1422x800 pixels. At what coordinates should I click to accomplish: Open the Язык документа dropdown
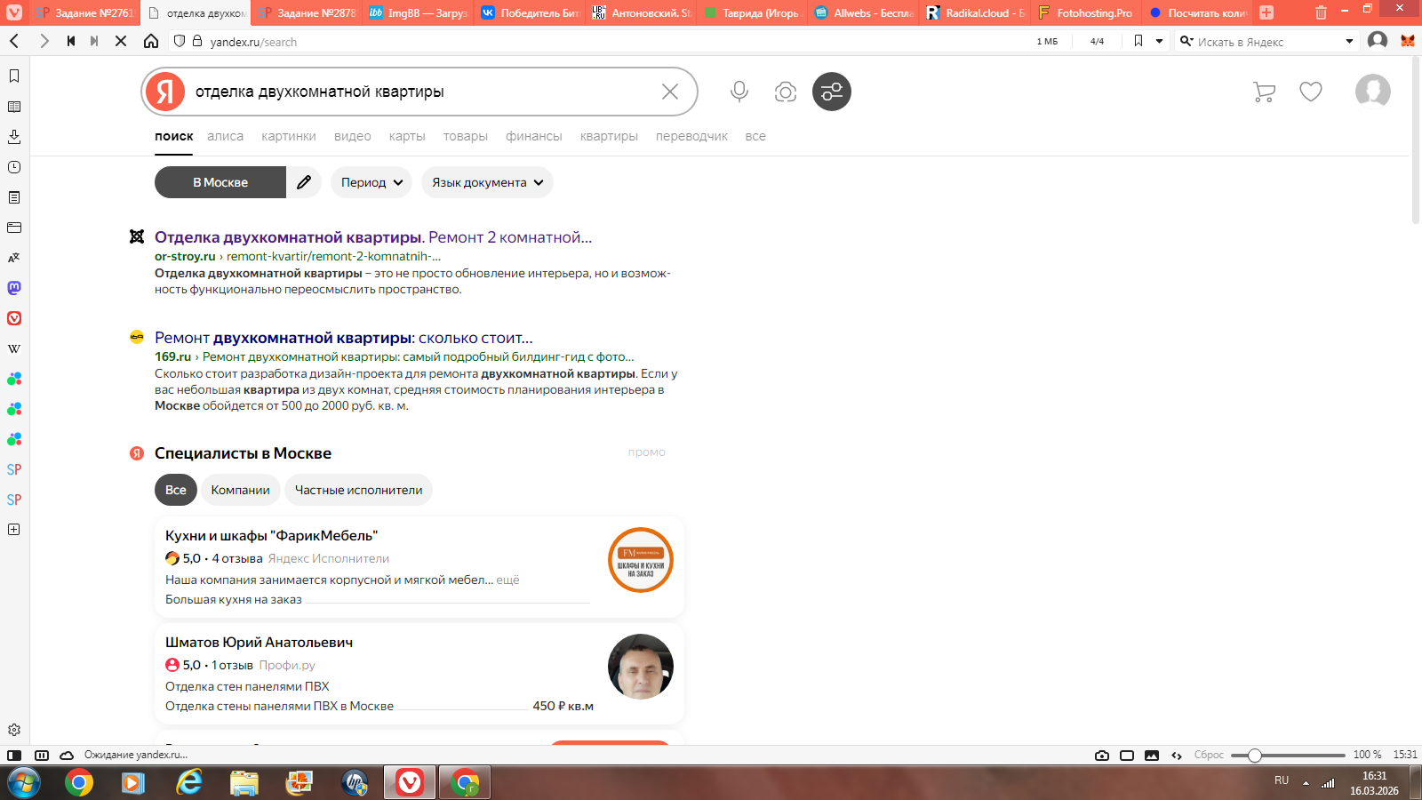[487, 182]
